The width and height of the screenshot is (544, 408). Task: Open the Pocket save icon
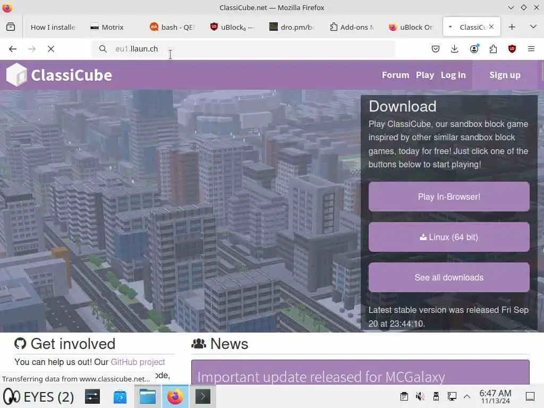point(436,49)
